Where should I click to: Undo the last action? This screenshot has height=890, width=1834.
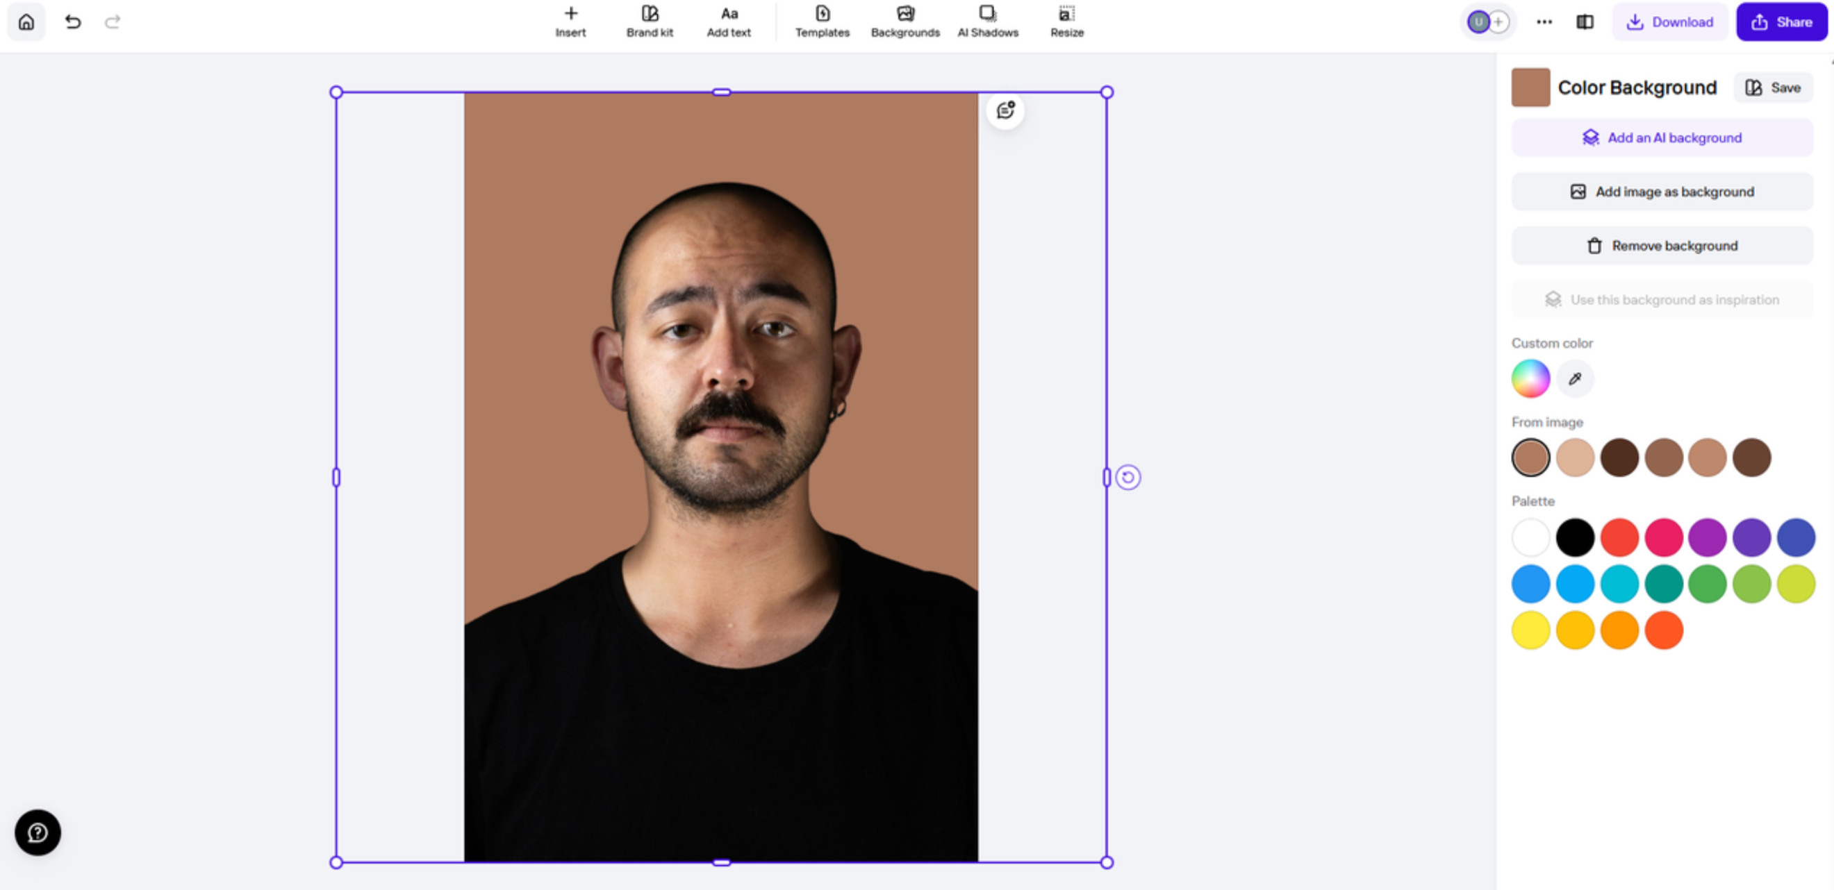(x=72, y=22)
